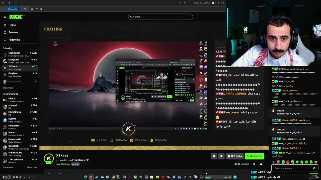
Task: Open ogabdullah channel in Following list
Action: click(x=20, y=54)
